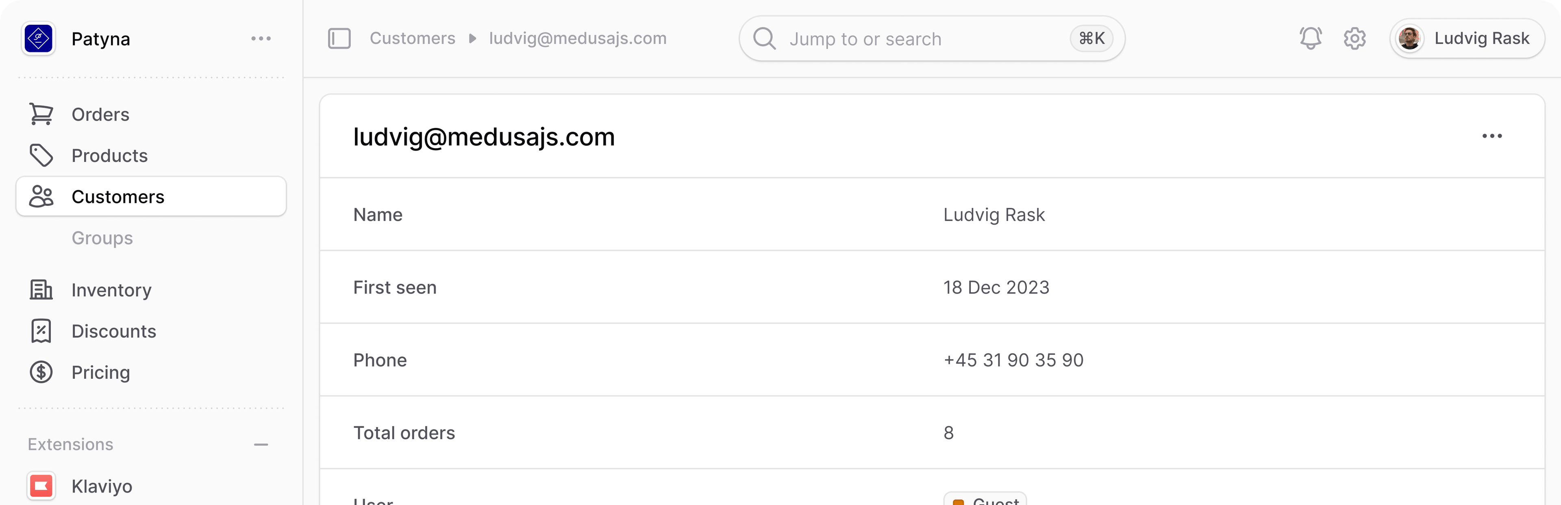
Task: Open notifications bell icon
Action: point(1310,38)
